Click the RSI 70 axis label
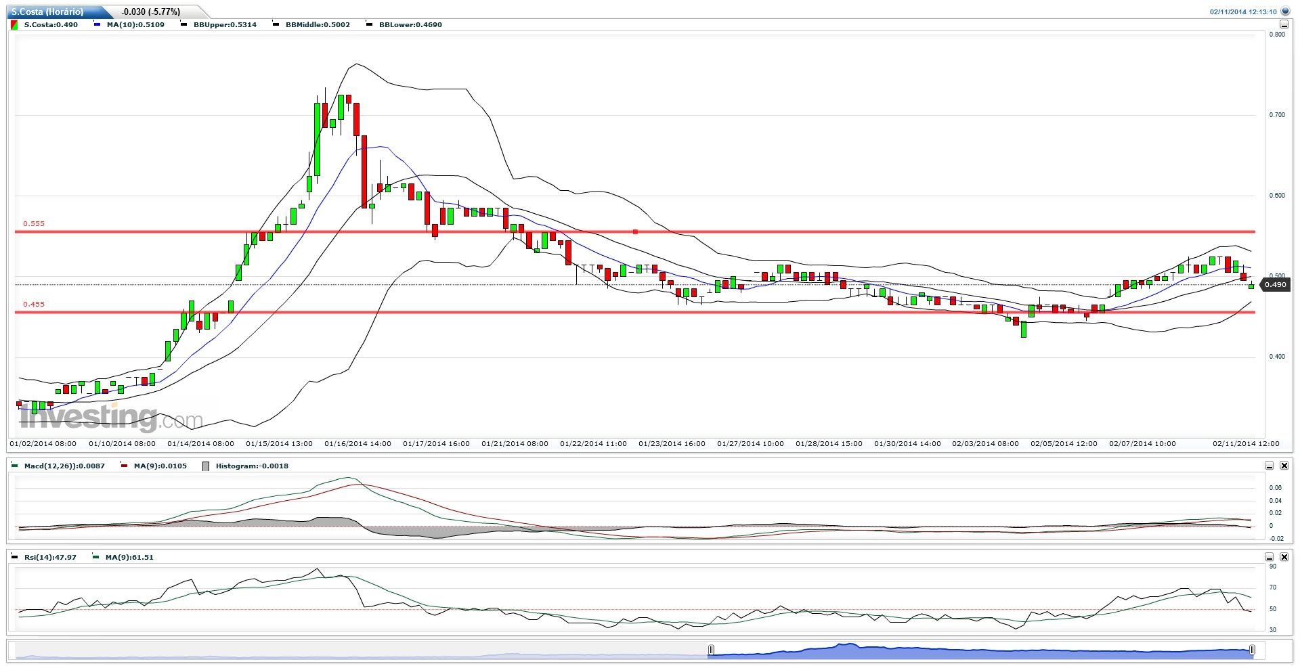 click(1273, 587)
